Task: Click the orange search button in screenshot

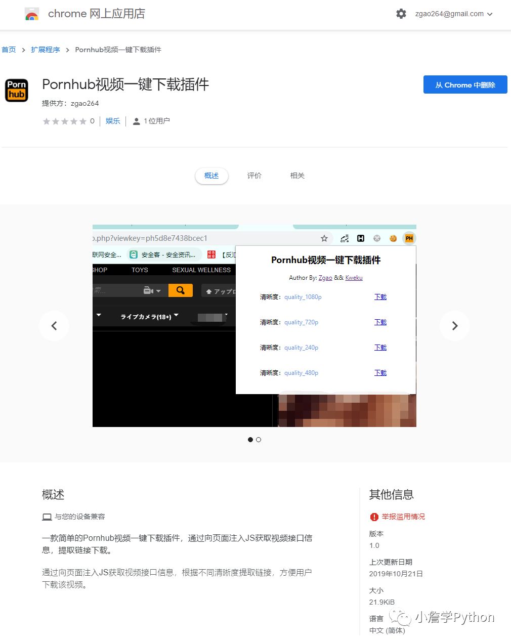Action: (x=181, y=290)
